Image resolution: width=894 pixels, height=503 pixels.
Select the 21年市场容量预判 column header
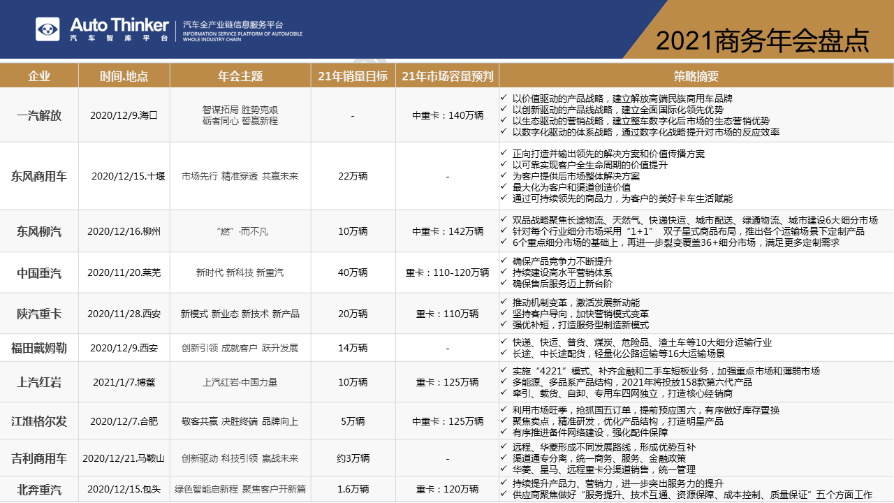pyautogui.click(x=447, y=76)
